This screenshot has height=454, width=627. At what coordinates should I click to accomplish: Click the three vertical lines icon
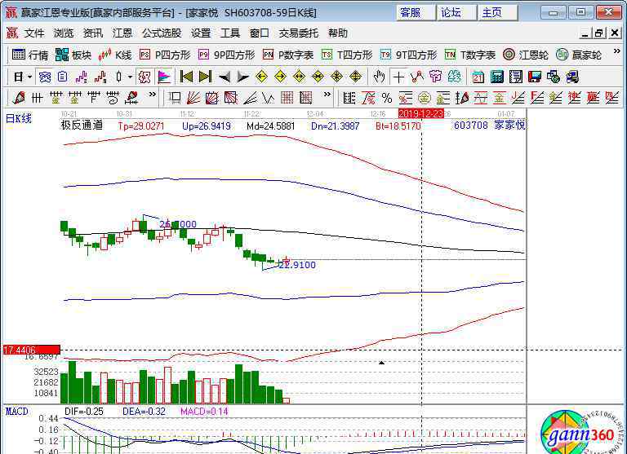(38, 98)
